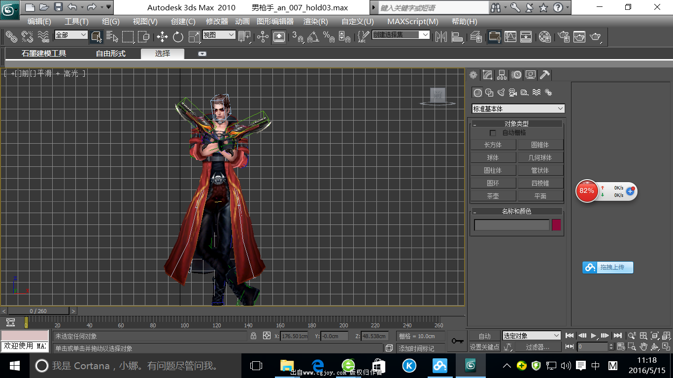Viewport: 673px width, 378px height.
Task: Click the 圆柱体 cylinder button
Action: (x=493, y=170)
